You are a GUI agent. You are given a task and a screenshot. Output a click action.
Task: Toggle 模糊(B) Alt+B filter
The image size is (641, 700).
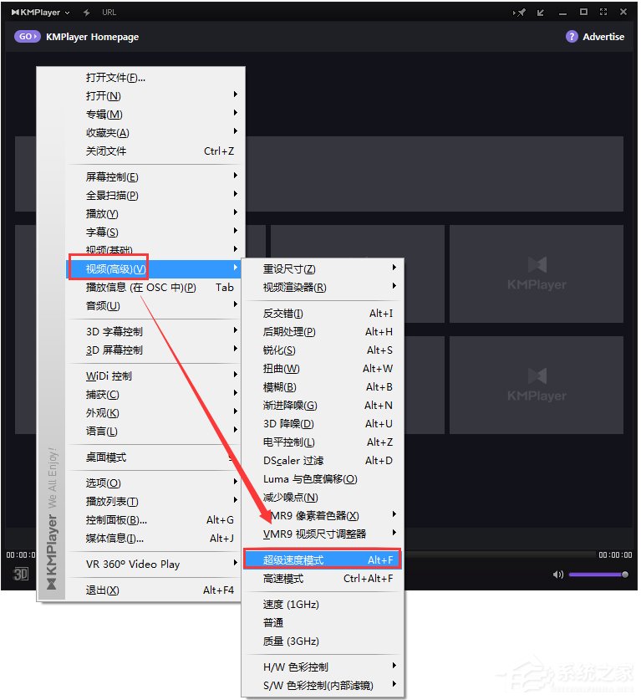[x=323, y=387]
